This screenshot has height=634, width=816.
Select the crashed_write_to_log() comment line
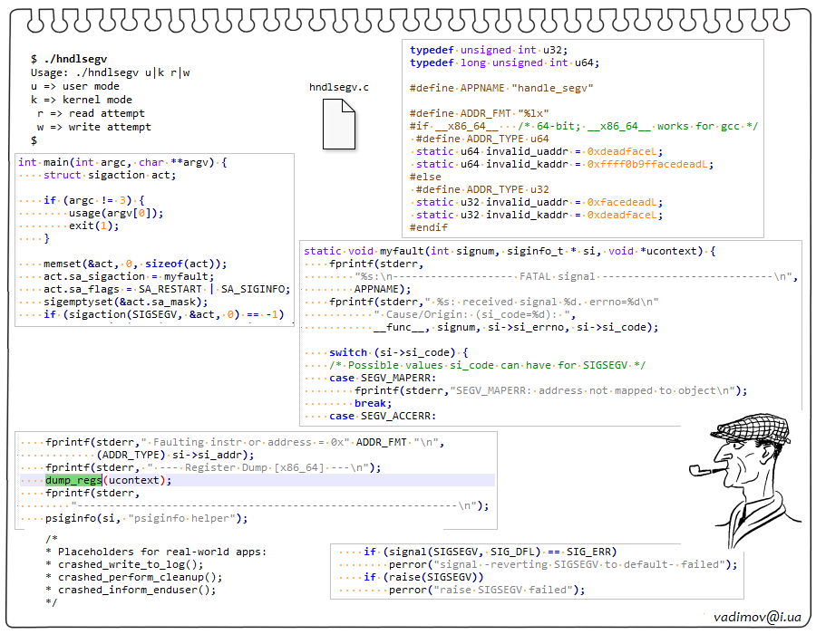(x=131, y=563)
